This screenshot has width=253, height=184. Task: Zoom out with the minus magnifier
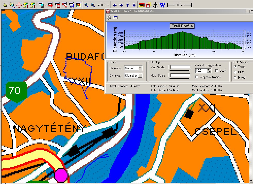(86, 5)
